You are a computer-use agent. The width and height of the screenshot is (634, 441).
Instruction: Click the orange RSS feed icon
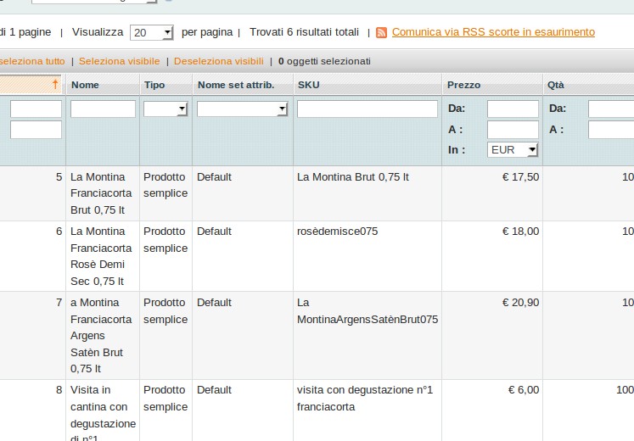click(381, 32)
